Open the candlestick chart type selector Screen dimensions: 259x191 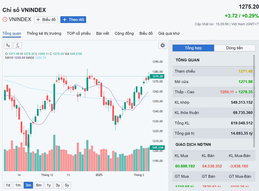[8, 45]
